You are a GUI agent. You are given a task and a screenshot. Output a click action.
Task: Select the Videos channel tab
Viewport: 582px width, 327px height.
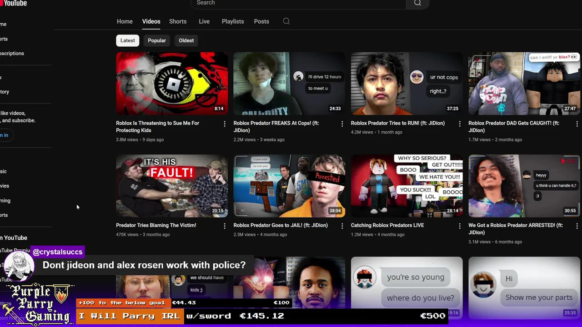coord(151,21)
